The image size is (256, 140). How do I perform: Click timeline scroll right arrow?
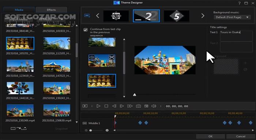click(x=253, y=130)
